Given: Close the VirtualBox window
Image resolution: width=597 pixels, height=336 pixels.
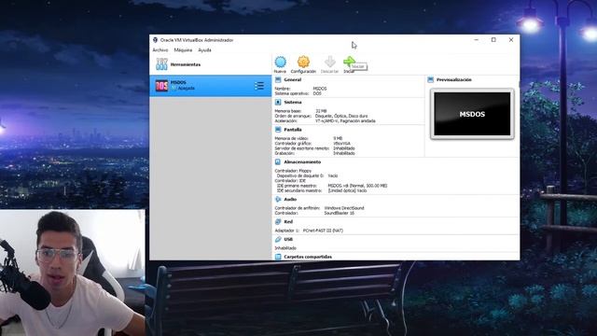Looking at the screenshot, I should 511,39.
